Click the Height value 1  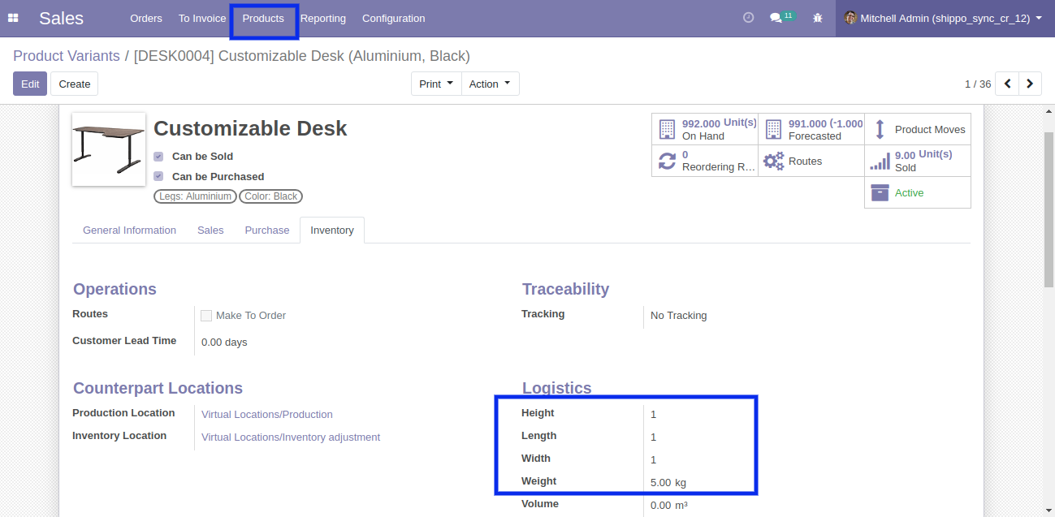654,415
